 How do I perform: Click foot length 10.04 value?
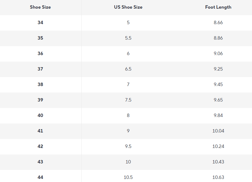click(218, 131)
